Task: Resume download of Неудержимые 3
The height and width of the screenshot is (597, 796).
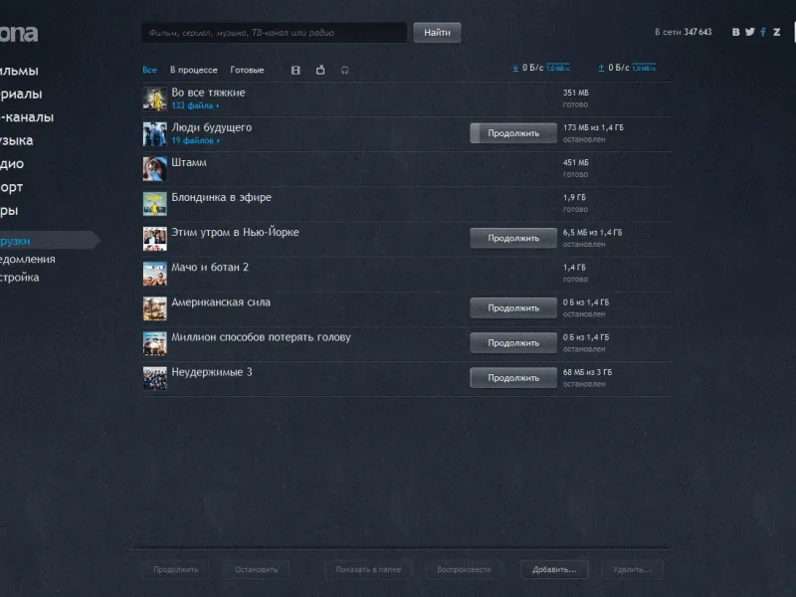Action: [x=513, y=378]
